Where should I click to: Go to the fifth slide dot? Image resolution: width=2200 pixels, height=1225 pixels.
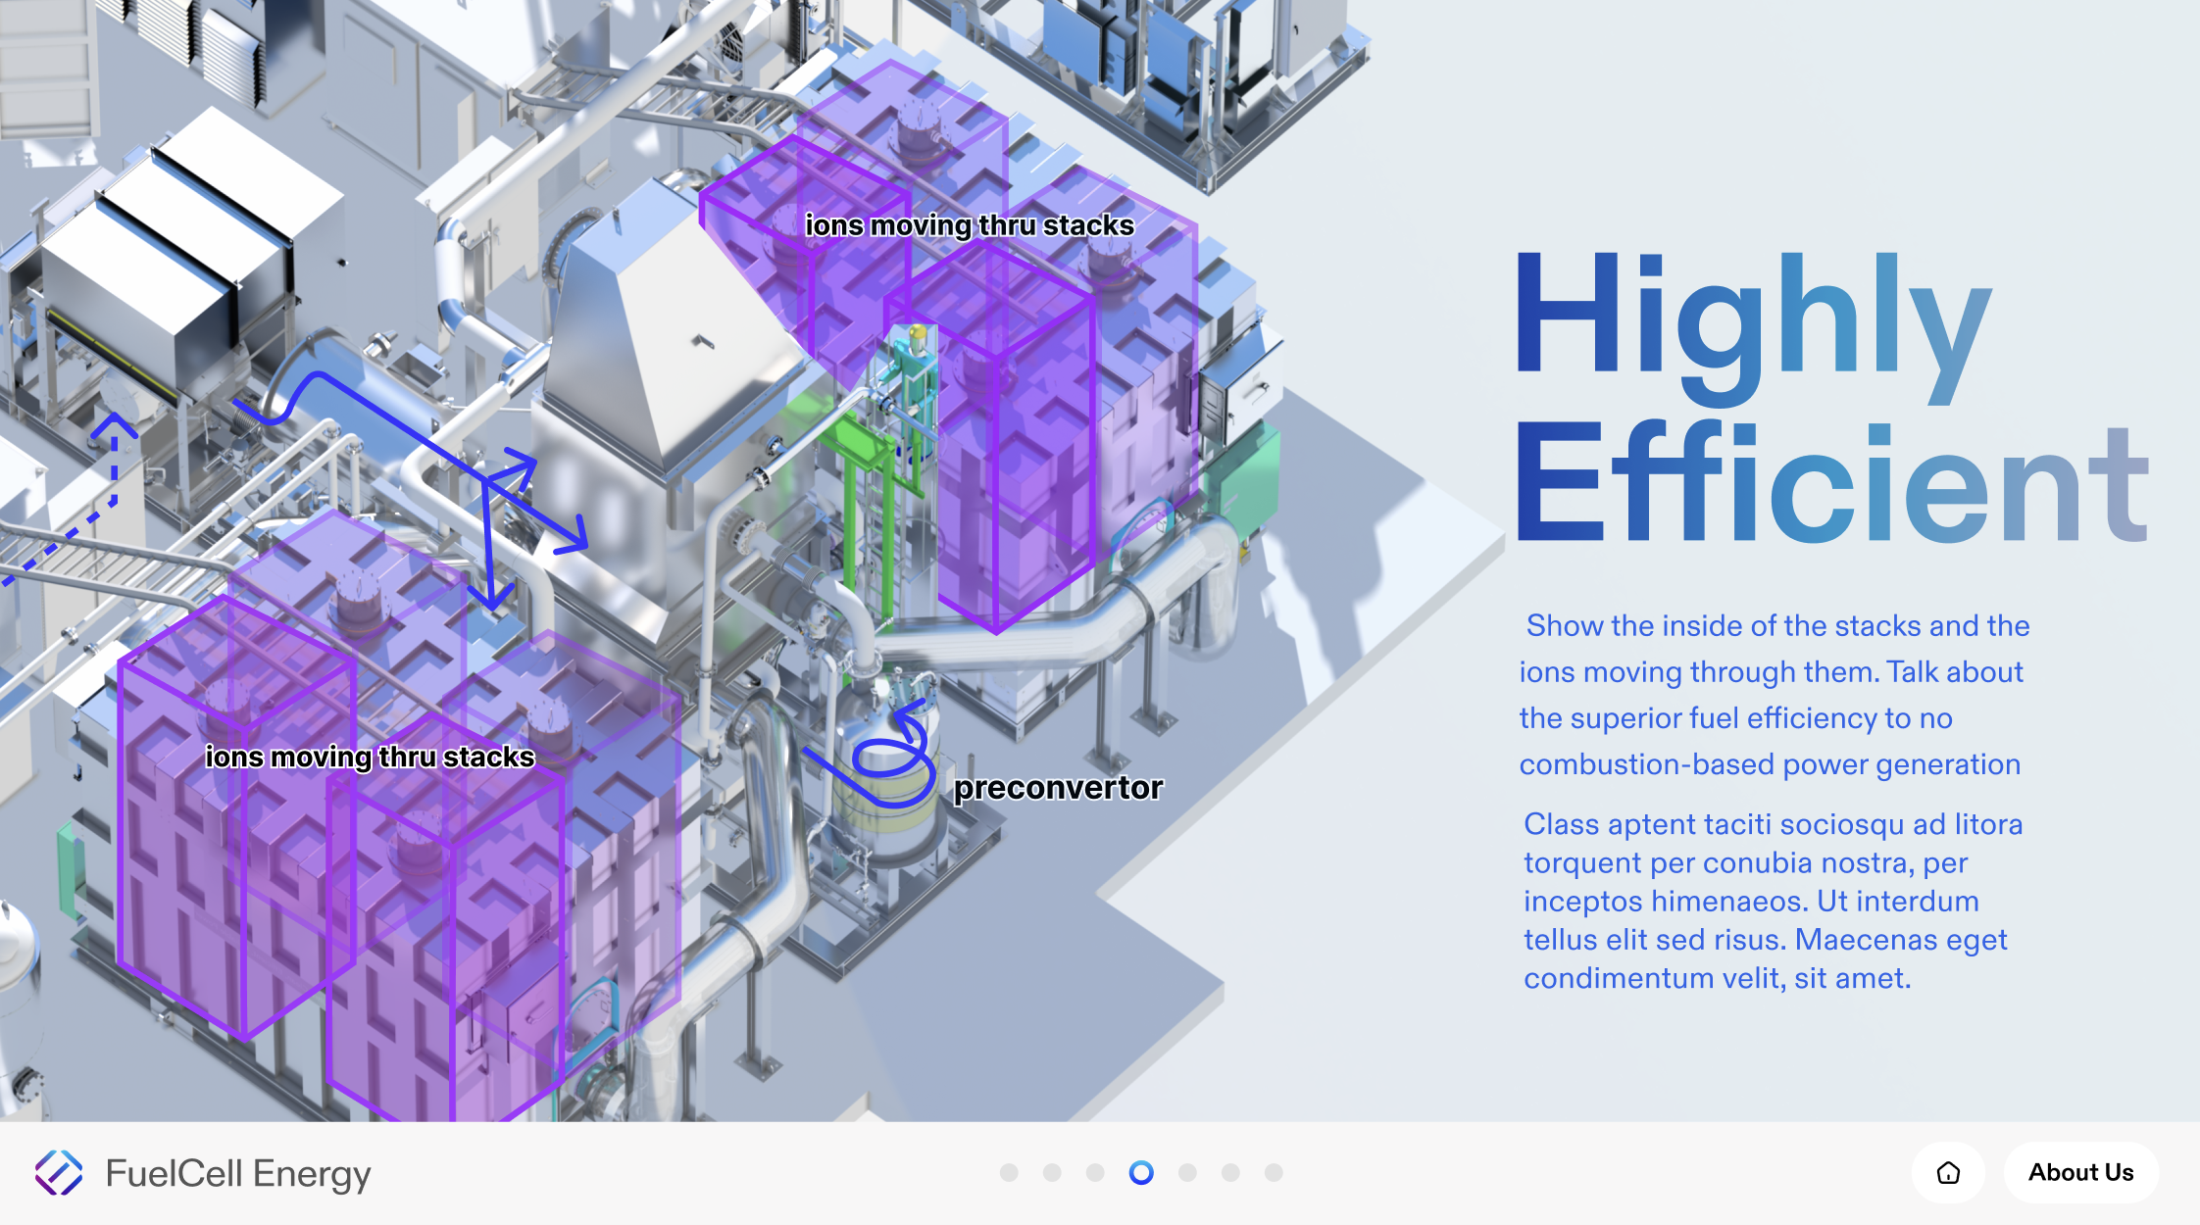coord(1187,1172)
